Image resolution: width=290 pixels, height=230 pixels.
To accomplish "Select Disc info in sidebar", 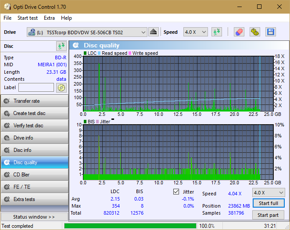I will pos(35,150).
